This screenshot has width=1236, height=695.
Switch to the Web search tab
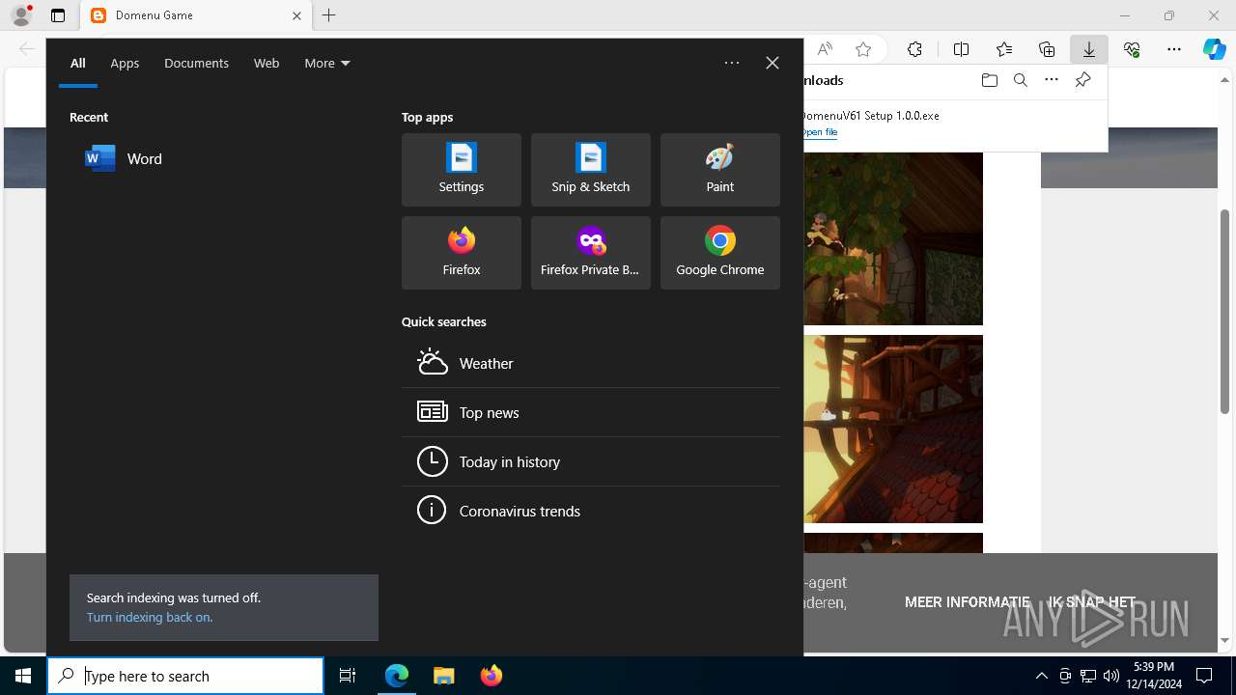267,63
